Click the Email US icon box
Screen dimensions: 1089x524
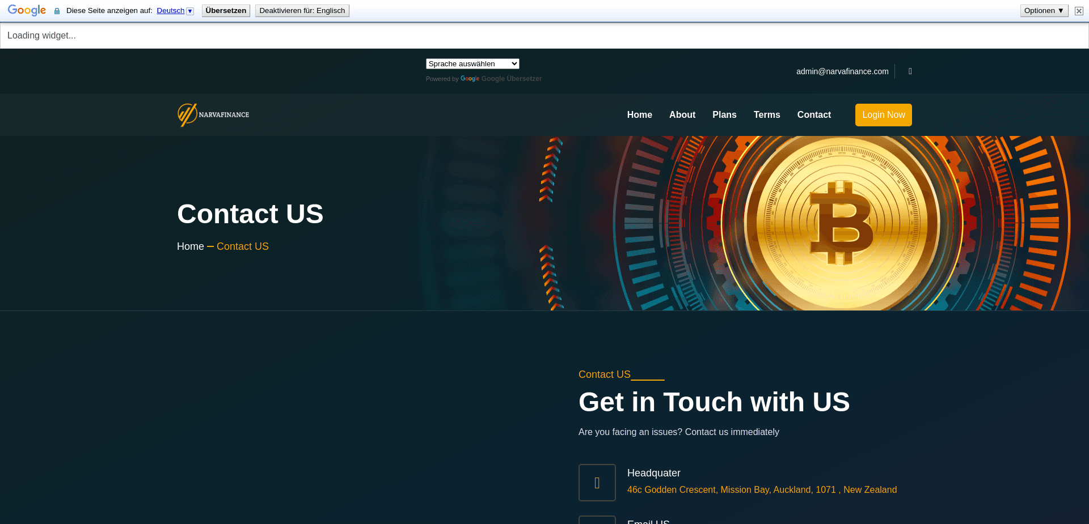tap(597, 520)
